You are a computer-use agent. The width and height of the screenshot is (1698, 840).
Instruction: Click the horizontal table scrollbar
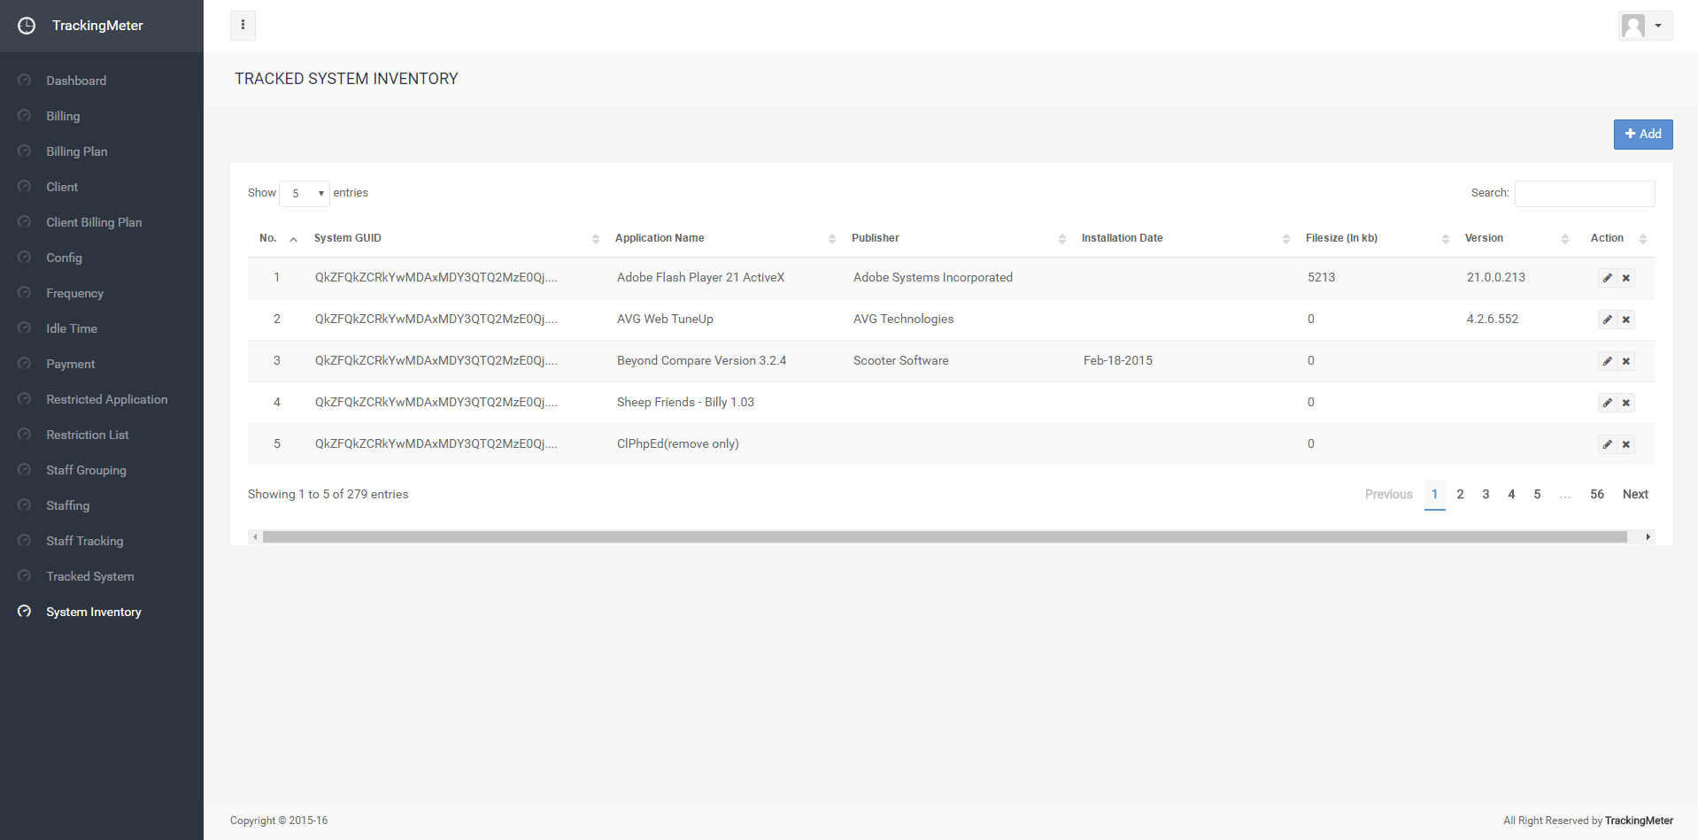click(x=944, y=536)
